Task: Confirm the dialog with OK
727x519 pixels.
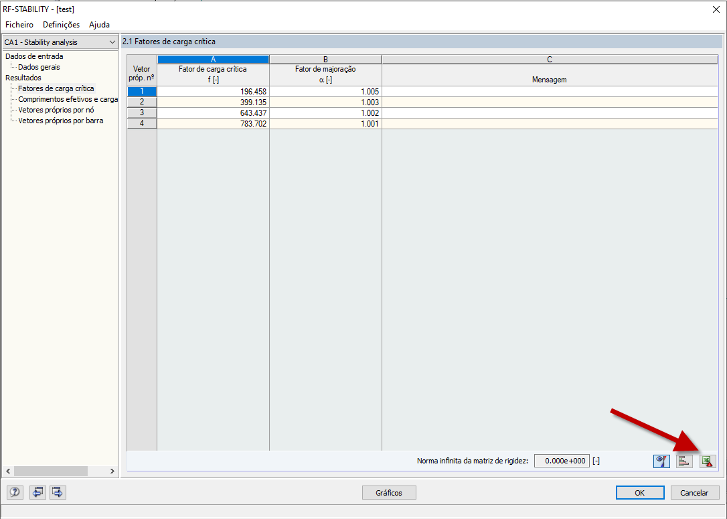Action: click(x=640, y=492)
